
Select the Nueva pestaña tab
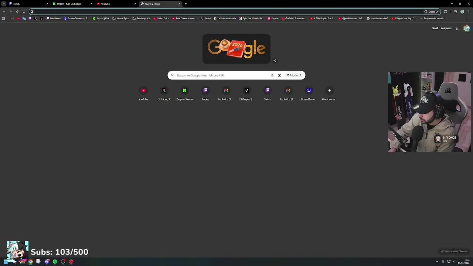[160, 4]
